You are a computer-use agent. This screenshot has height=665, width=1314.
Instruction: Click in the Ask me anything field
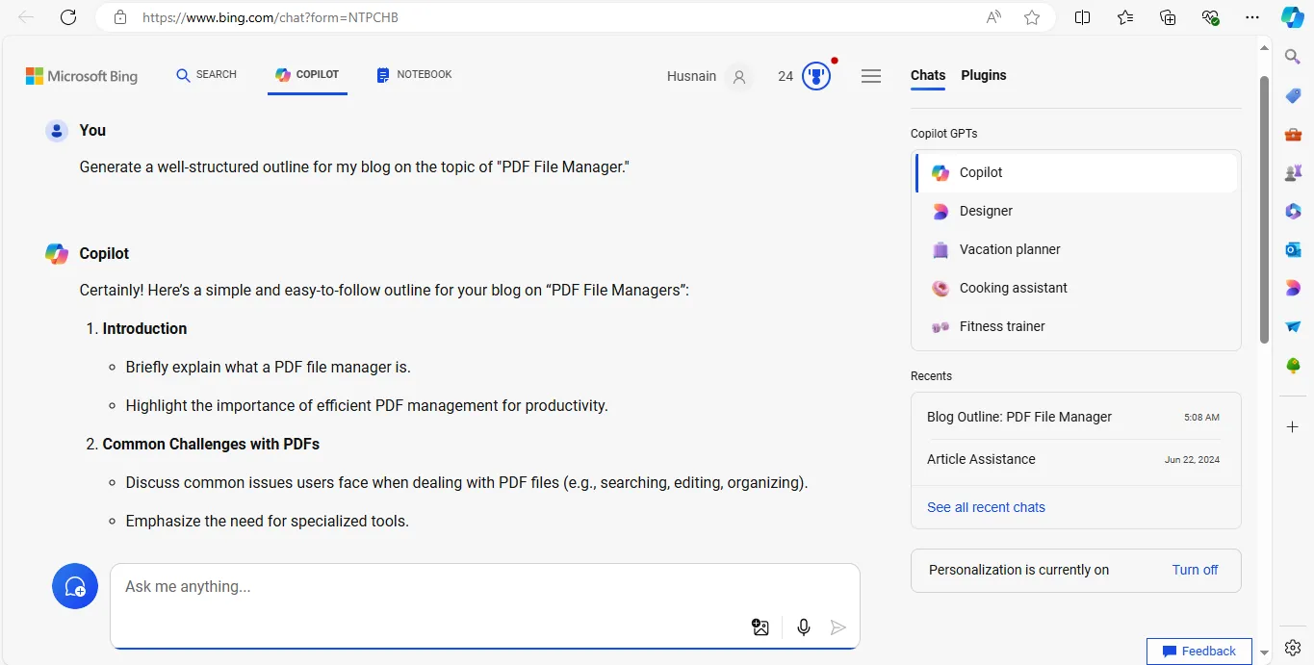(x=433, y=587)
